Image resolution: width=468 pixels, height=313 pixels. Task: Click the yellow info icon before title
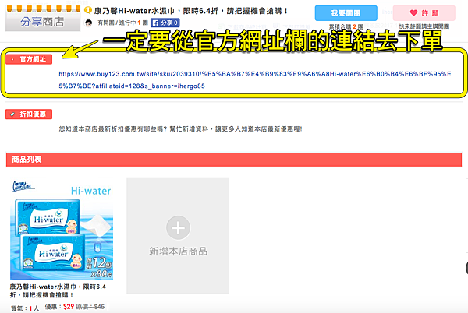coord(88,11)
